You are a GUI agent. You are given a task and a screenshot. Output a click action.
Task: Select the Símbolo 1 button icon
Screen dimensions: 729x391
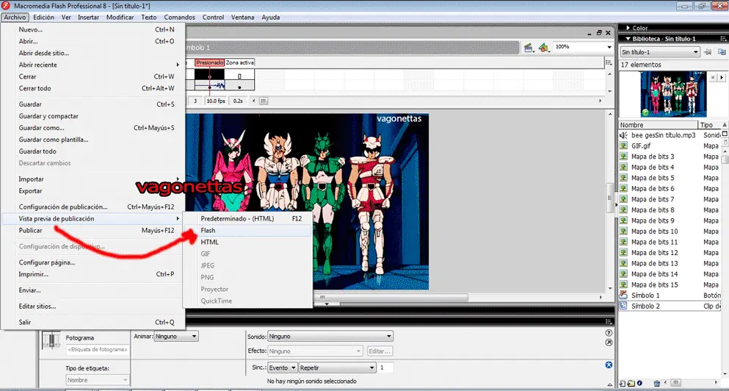tap(623, 295)
